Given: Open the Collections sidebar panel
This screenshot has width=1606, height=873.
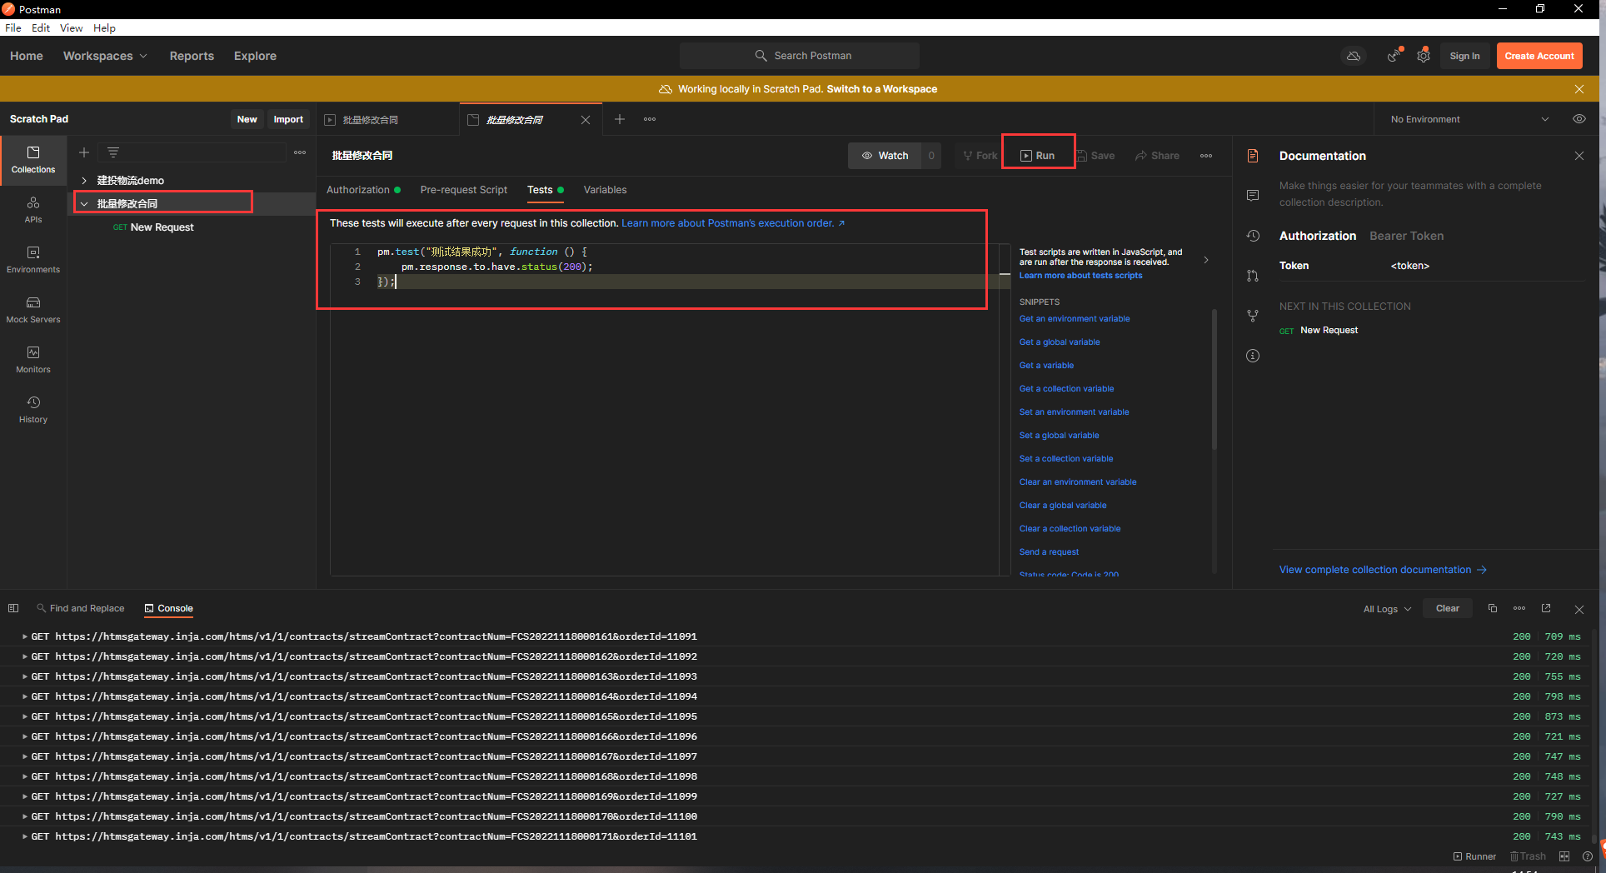Looking at the screenshot, I should (33, 160).
